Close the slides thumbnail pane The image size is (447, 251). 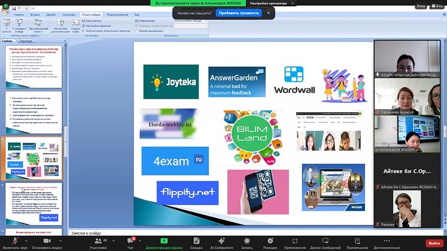pyautogui.click(x=65, y=41)
